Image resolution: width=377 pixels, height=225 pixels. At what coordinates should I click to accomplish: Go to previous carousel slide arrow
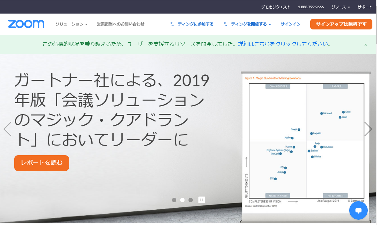pyautogui.click(x=7, y=129)
